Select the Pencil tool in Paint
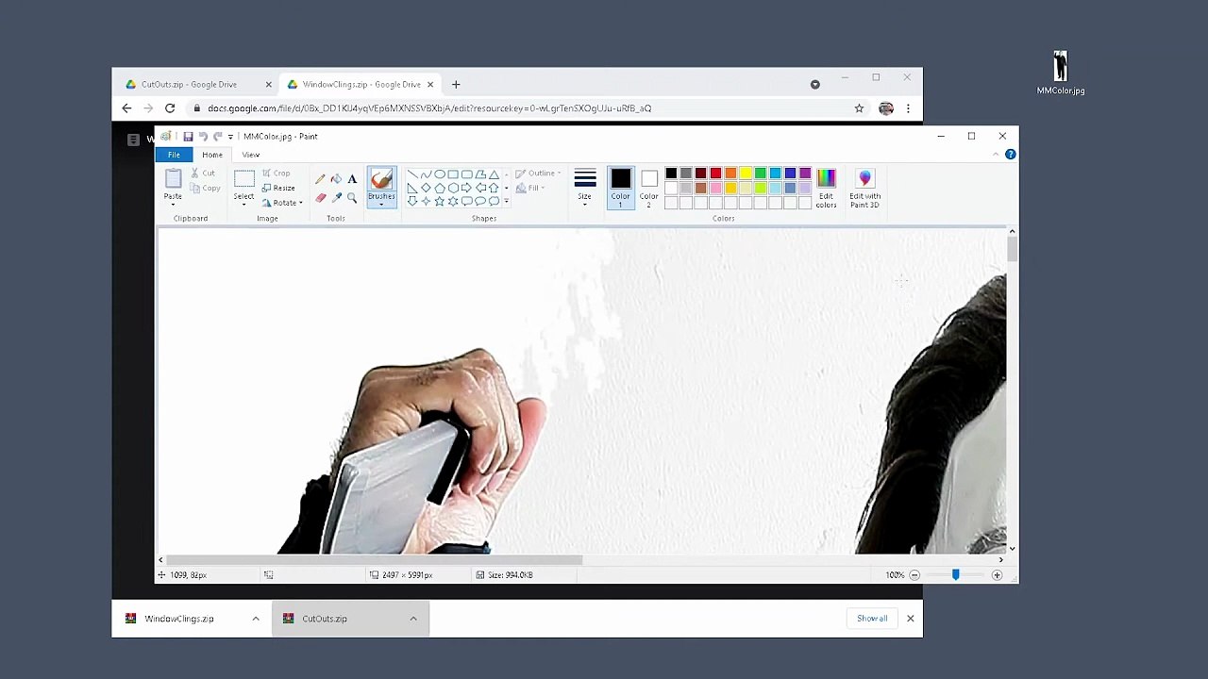This screenshot has width=1208, height=679. (320, 179)
